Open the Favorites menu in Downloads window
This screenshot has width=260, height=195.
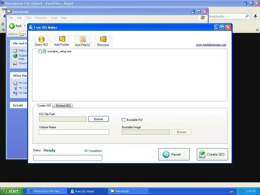click(41, 18)
